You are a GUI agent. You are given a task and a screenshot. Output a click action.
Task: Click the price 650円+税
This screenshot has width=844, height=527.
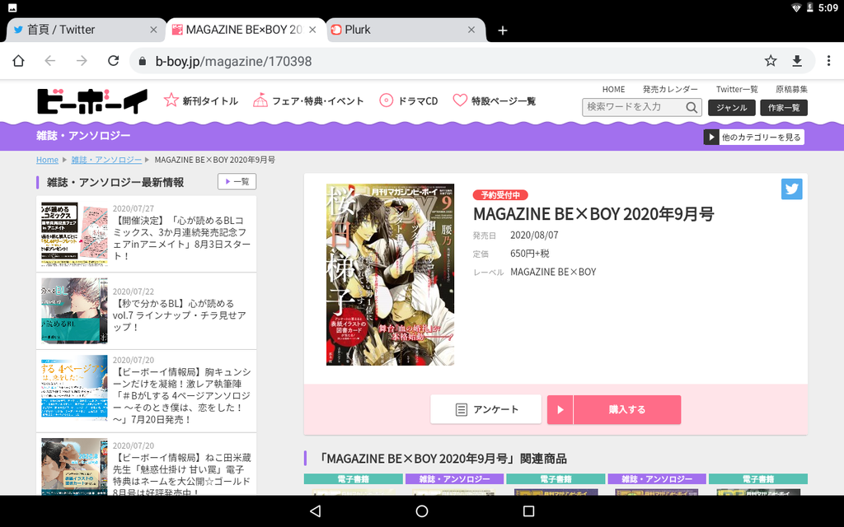[530, 254]
